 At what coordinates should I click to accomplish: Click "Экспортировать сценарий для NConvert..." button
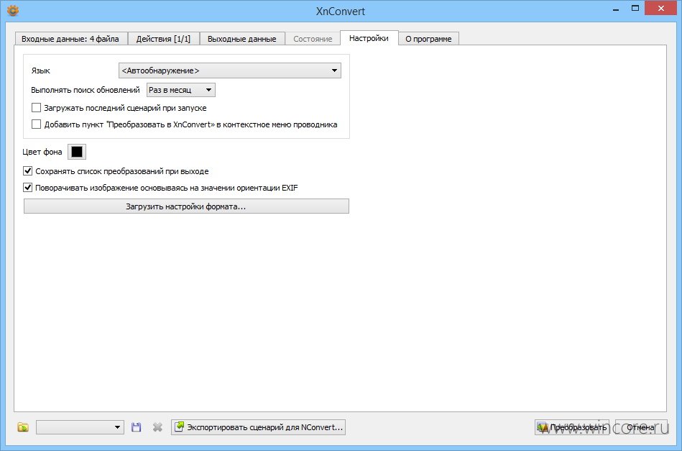click(259, 427)
